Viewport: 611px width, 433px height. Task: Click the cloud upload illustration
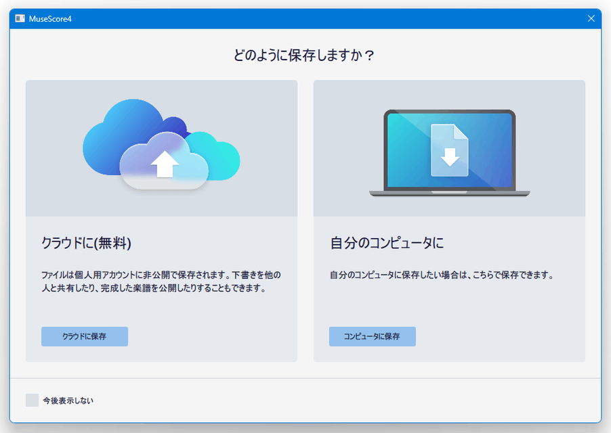pos(161,145)
